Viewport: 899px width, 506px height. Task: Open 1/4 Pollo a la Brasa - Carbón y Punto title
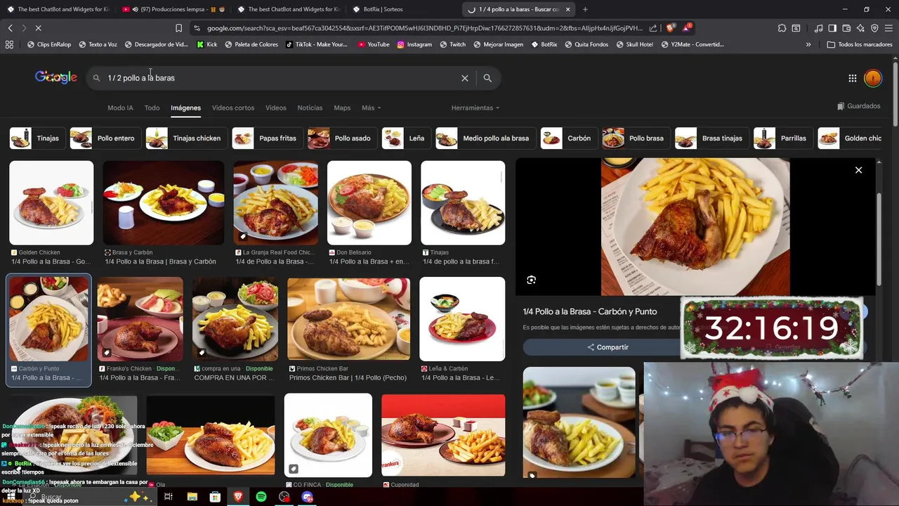coord(590,311)
